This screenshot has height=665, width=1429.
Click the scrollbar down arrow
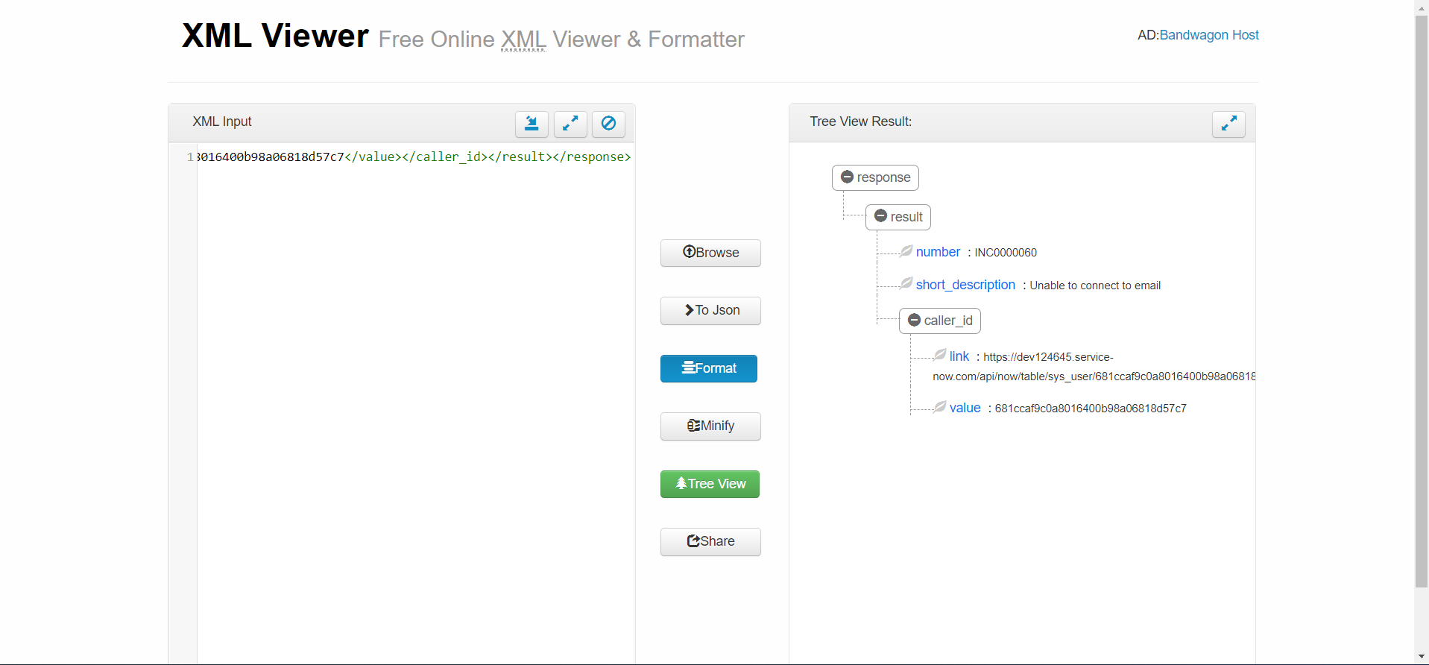(1422, 657)
